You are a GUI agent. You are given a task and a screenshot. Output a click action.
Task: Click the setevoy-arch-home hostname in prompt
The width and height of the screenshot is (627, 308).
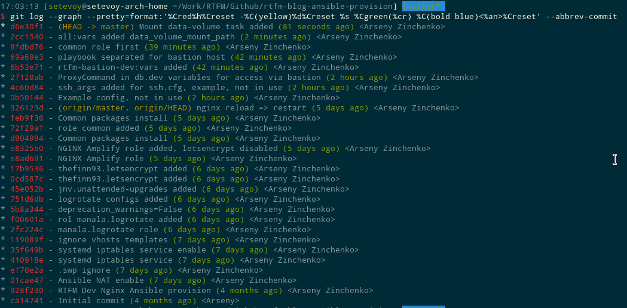(x=125, y=7)
